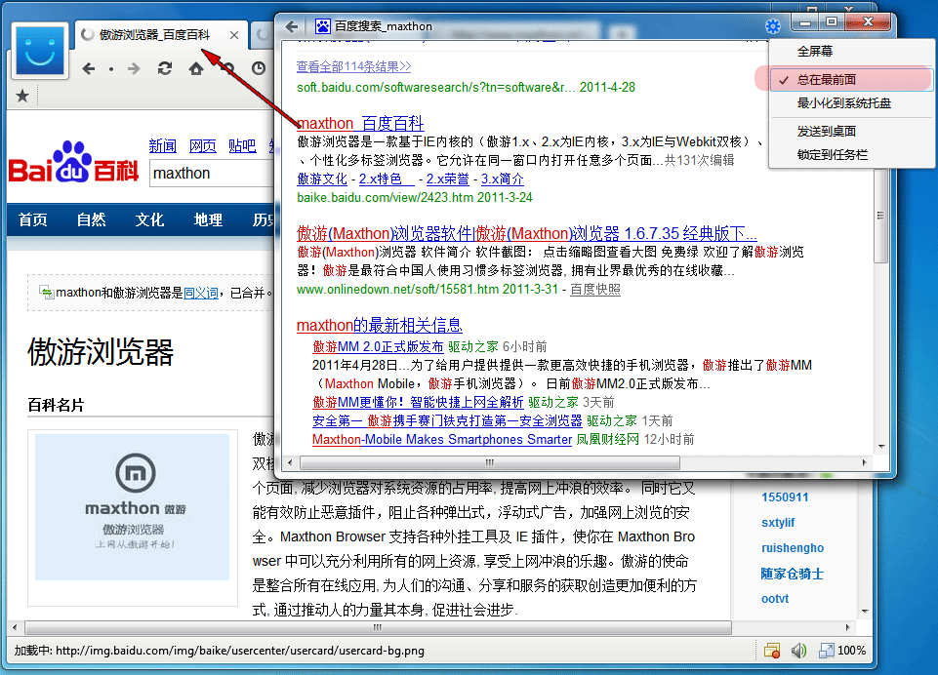Click main horizontal scrollbar left arrow
The height and width of the screenshot is (675, 938).
coord(15,628)
